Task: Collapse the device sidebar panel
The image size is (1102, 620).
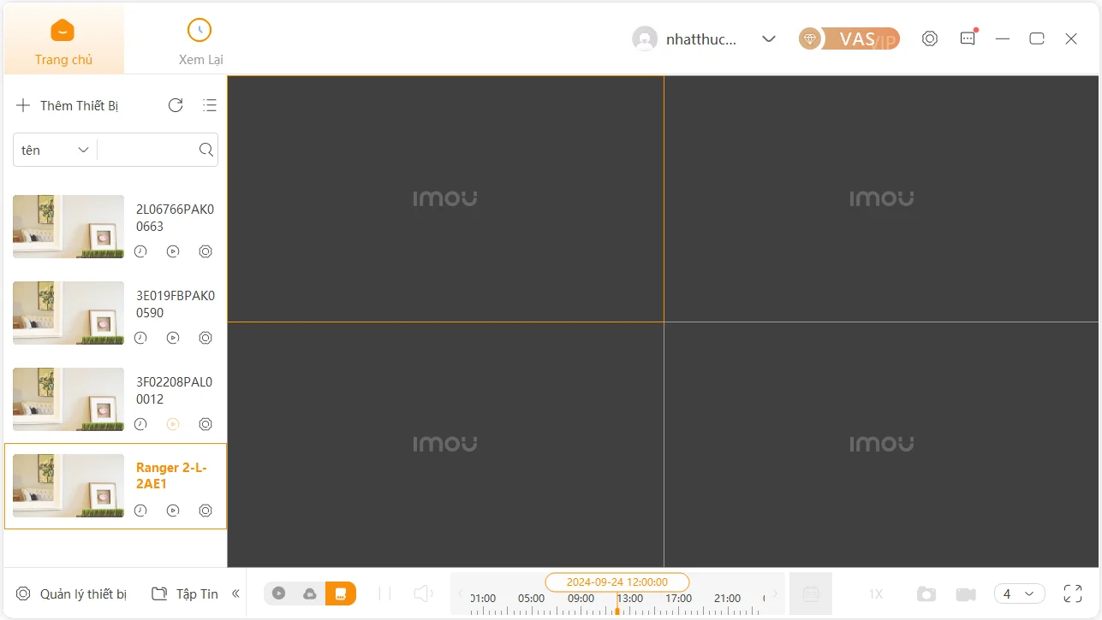Action: [x=235, y=593]
